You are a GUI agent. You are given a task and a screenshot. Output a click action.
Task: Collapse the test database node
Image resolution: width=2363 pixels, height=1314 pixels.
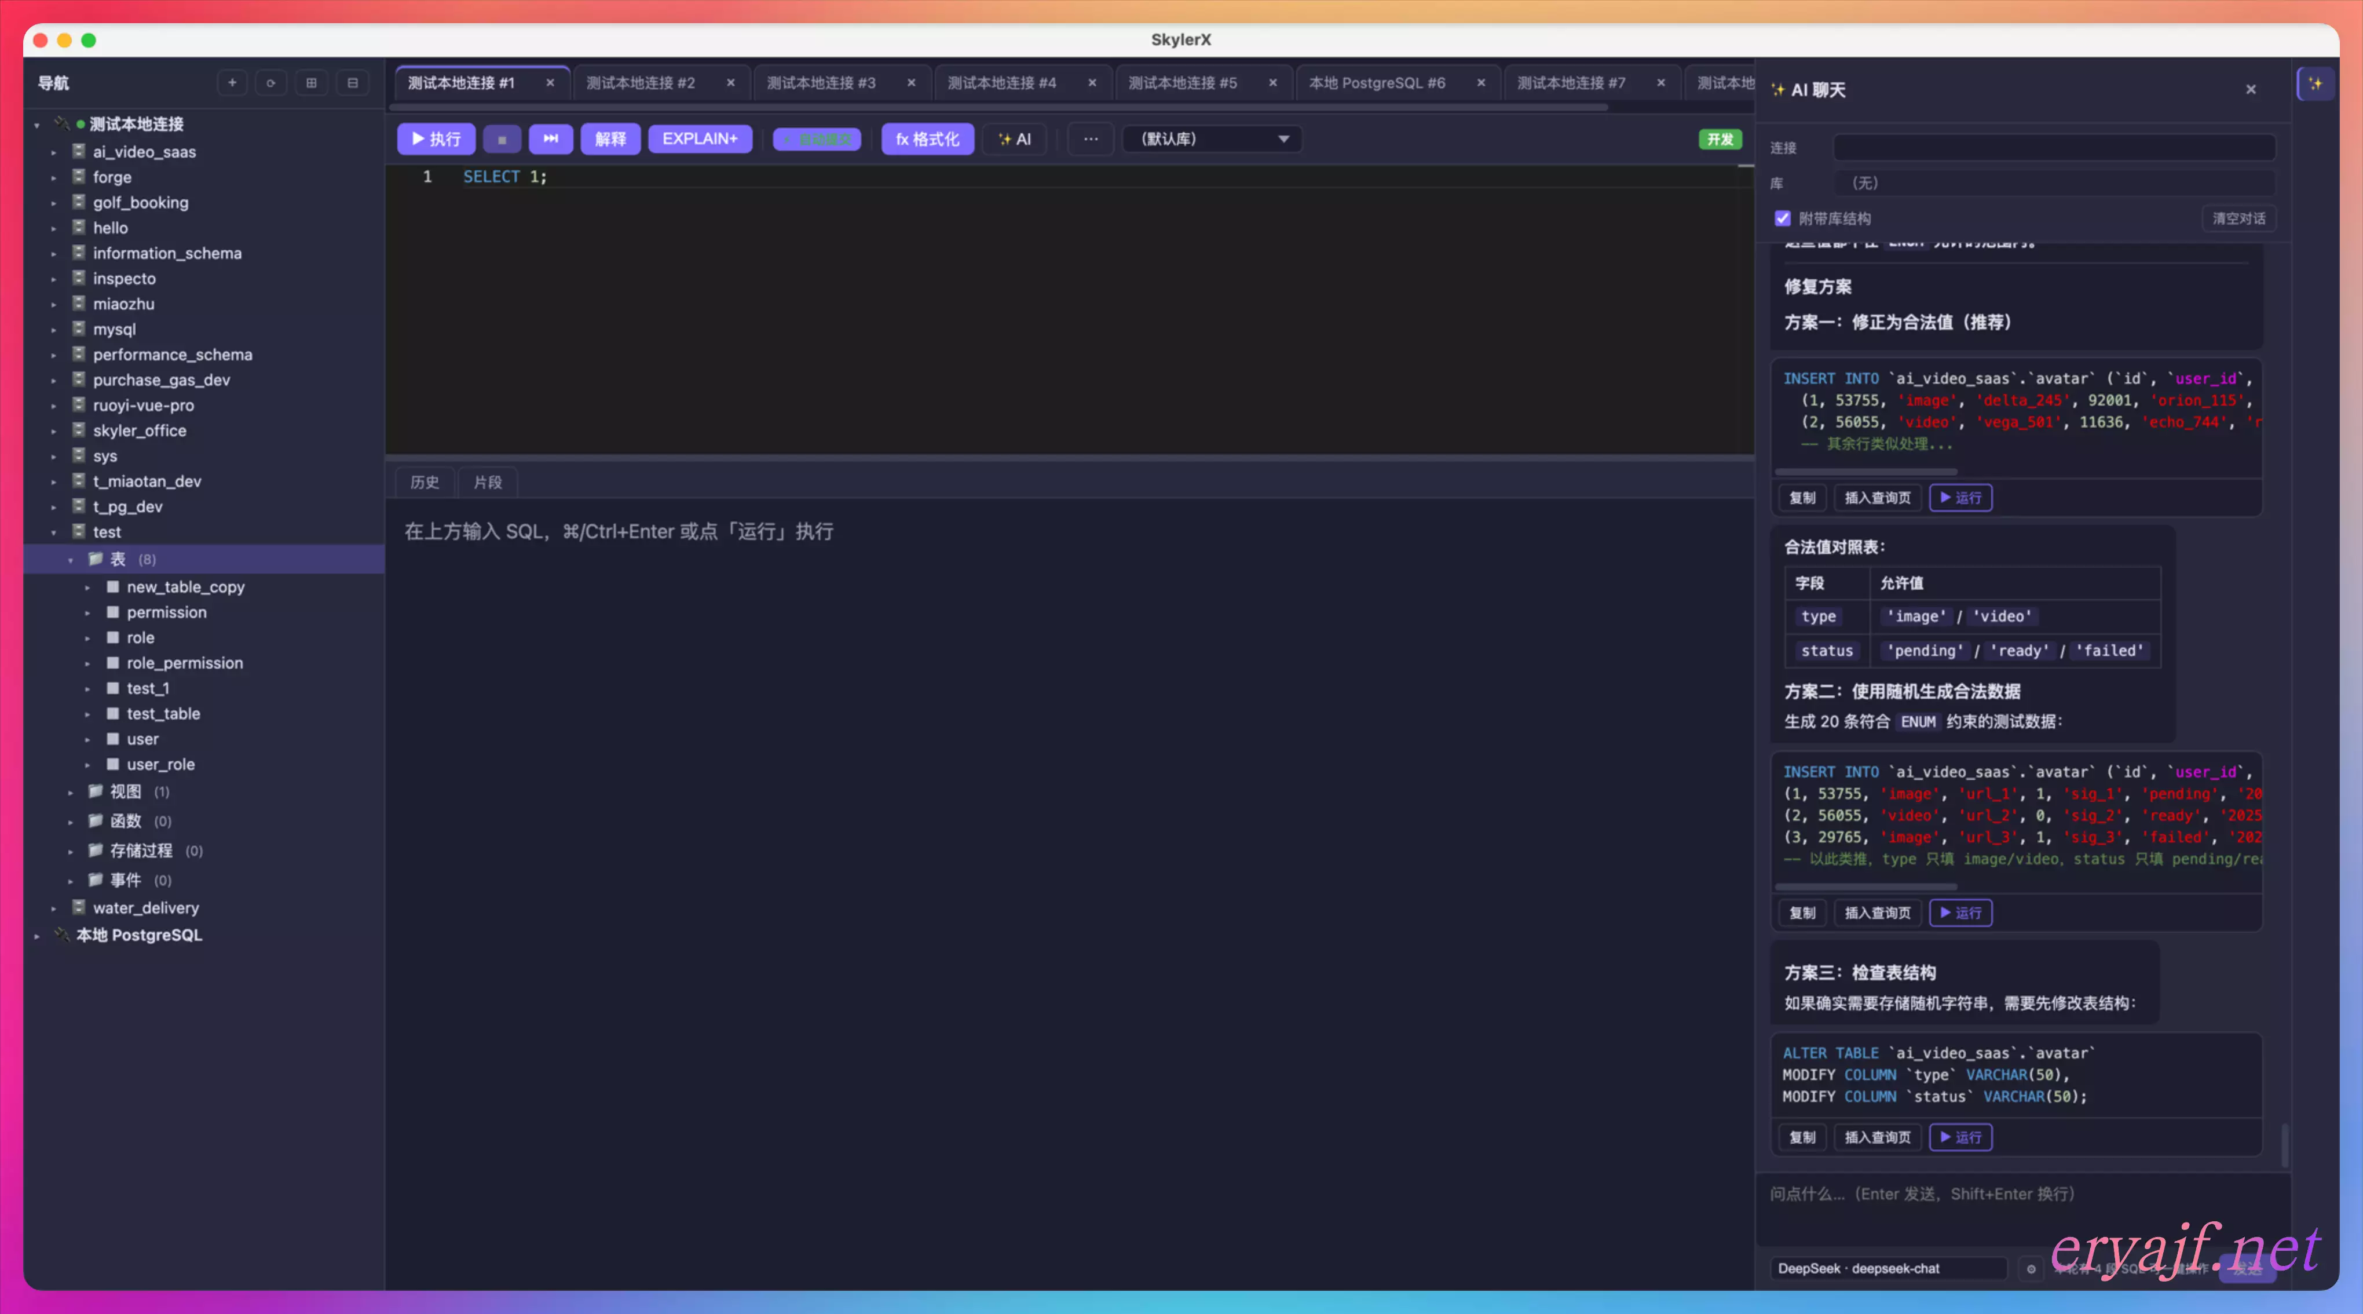53,532
